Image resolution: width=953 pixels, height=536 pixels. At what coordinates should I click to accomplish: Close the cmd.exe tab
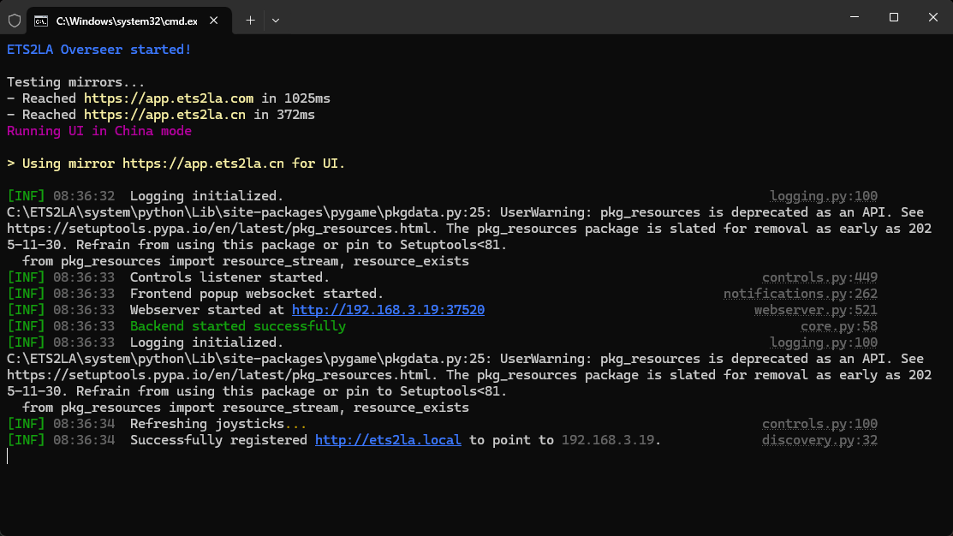pos(214,19)
